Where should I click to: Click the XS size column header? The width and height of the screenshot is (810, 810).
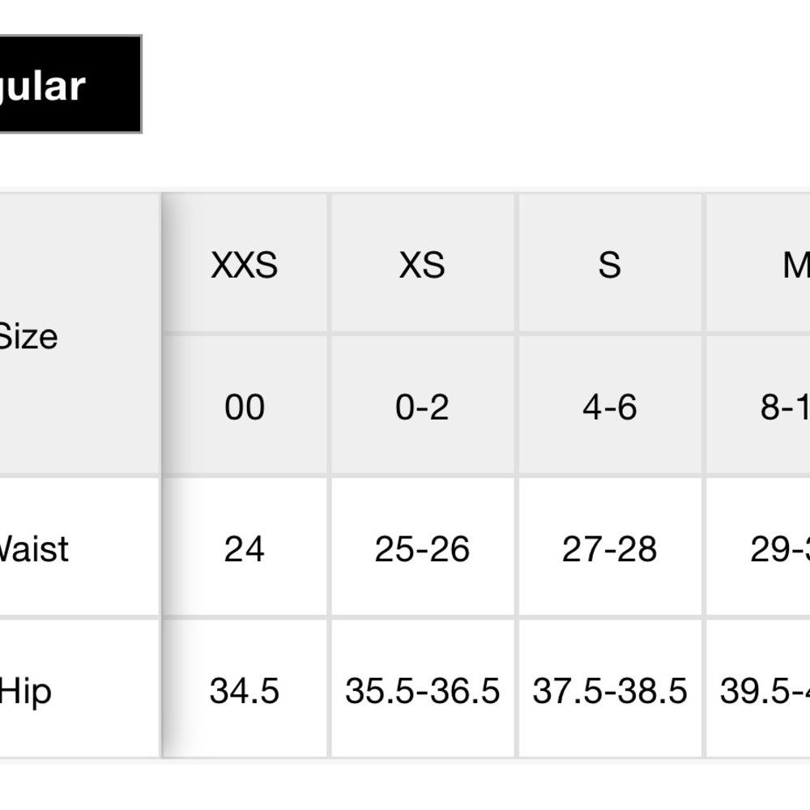point(422,265)
